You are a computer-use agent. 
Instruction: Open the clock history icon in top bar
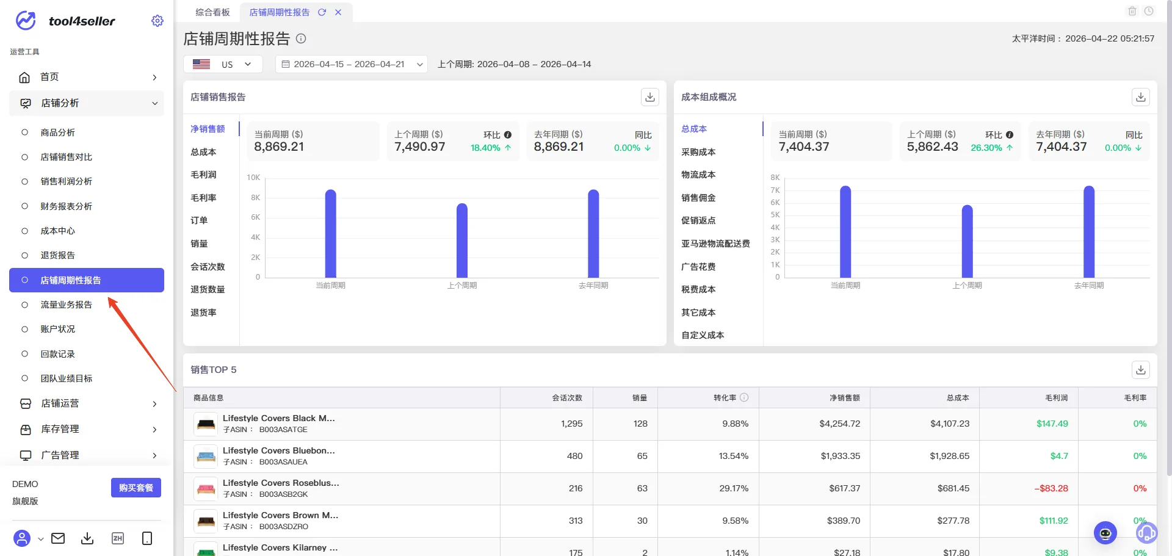coord(1149,11)
